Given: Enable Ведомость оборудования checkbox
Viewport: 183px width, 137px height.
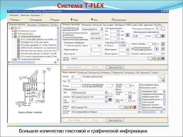Looking at the screenshot, I should (140, 107).
